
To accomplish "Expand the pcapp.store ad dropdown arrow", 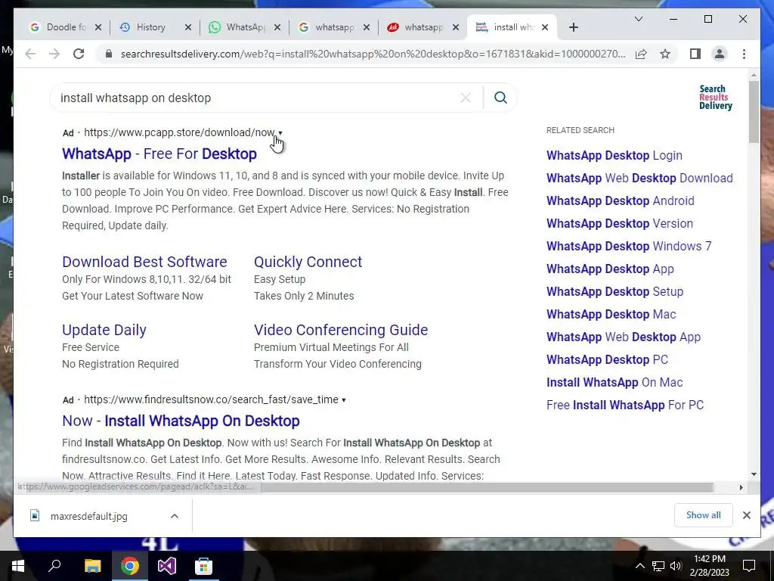I will (280, 133).
